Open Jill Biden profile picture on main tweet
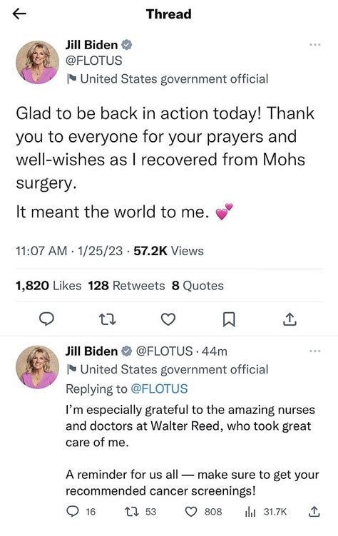The image size is (338, 536). 37,62
